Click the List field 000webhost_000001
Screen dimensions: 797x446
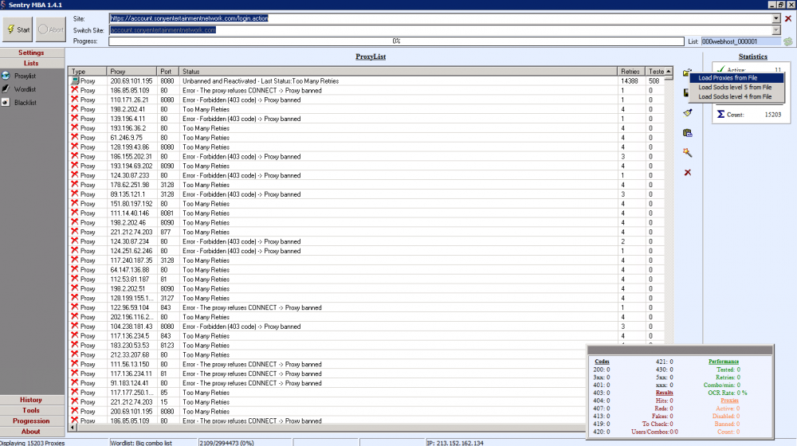[x=741, y=41]
